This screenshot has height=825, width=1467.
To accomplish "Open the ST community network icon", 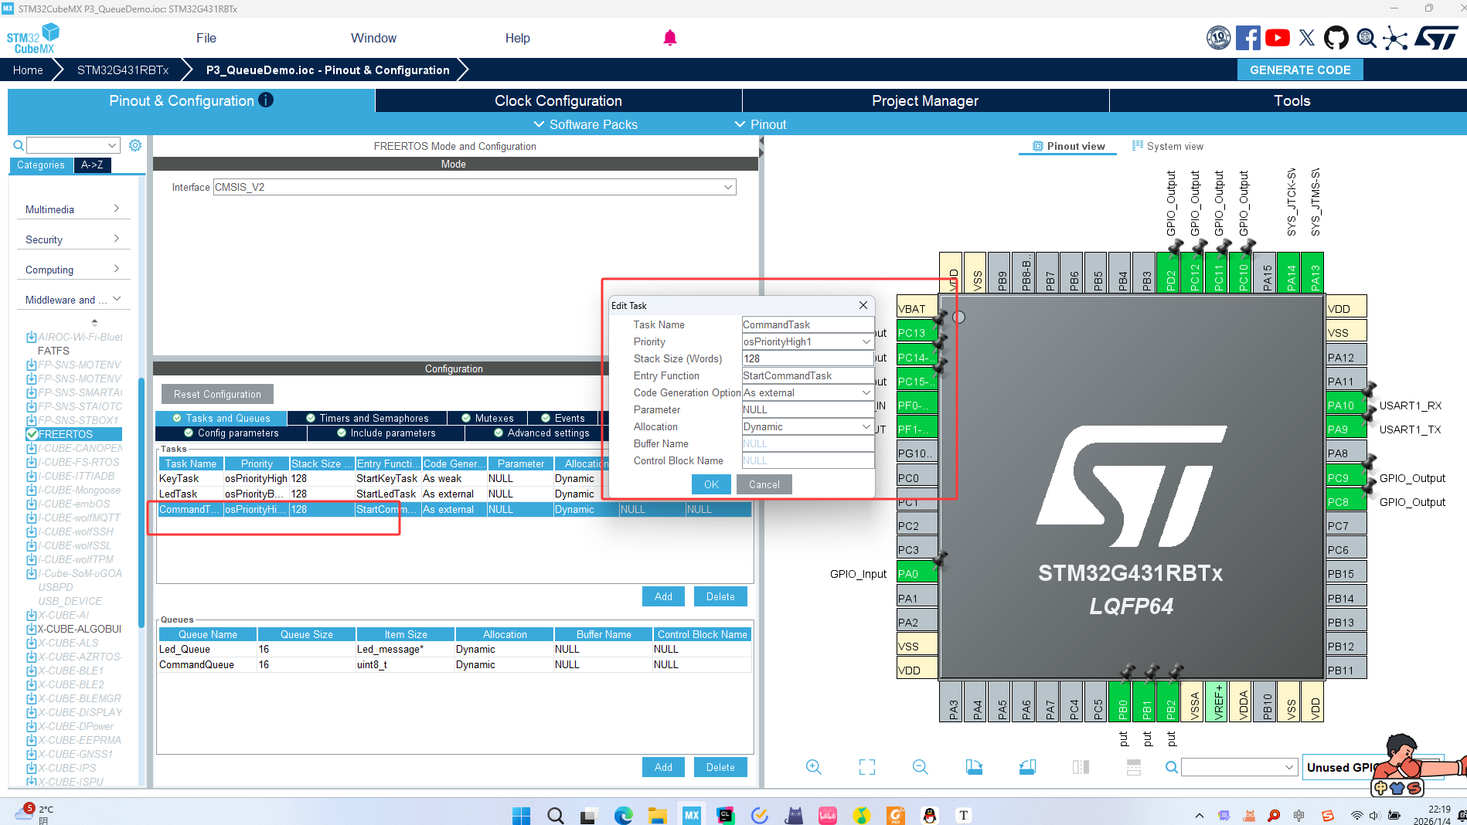I will coord(1395,38).
